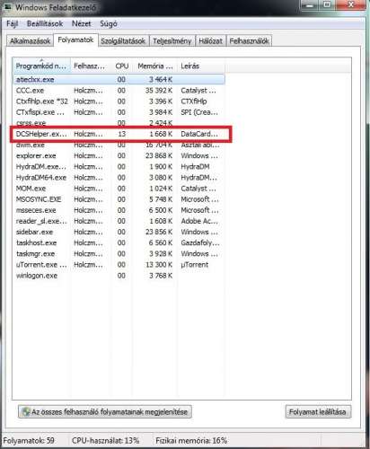Select the CTxfispi.exe process

point(119,112)
